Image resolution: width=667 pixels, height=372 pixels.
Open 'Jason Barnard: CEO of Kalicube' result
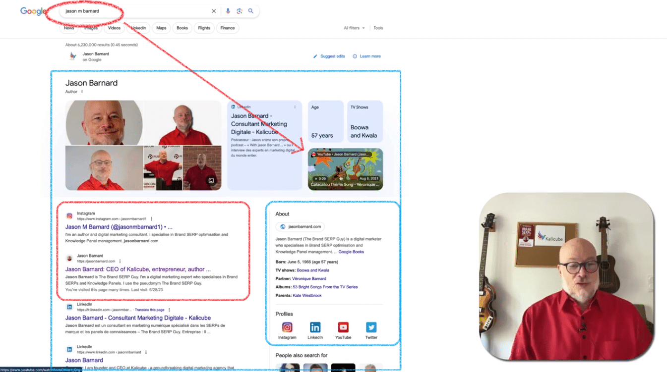138,269
